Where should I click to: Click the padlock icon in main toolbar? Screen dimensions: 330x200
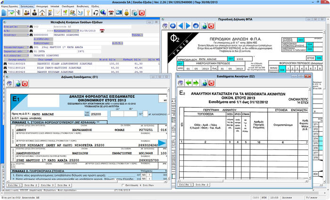click(x=126, y=13)
